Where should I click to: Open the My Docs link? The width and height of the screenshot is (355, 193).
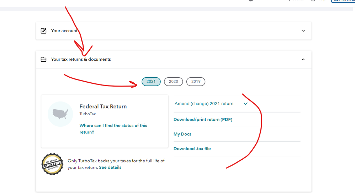click(x=182, y=134)
